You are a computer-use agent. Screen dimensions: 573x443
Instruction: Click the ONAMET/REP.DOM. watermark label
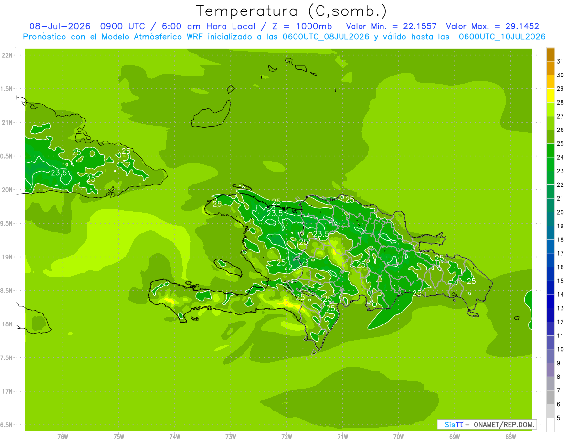(503, 424)
